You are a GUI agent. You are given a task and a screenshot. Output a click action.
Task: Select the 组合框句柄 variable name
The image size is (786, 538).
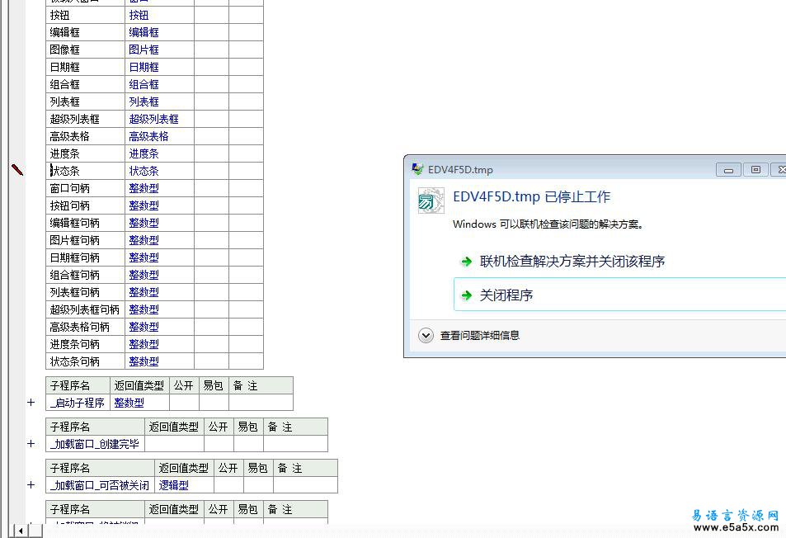coord(85,275)
